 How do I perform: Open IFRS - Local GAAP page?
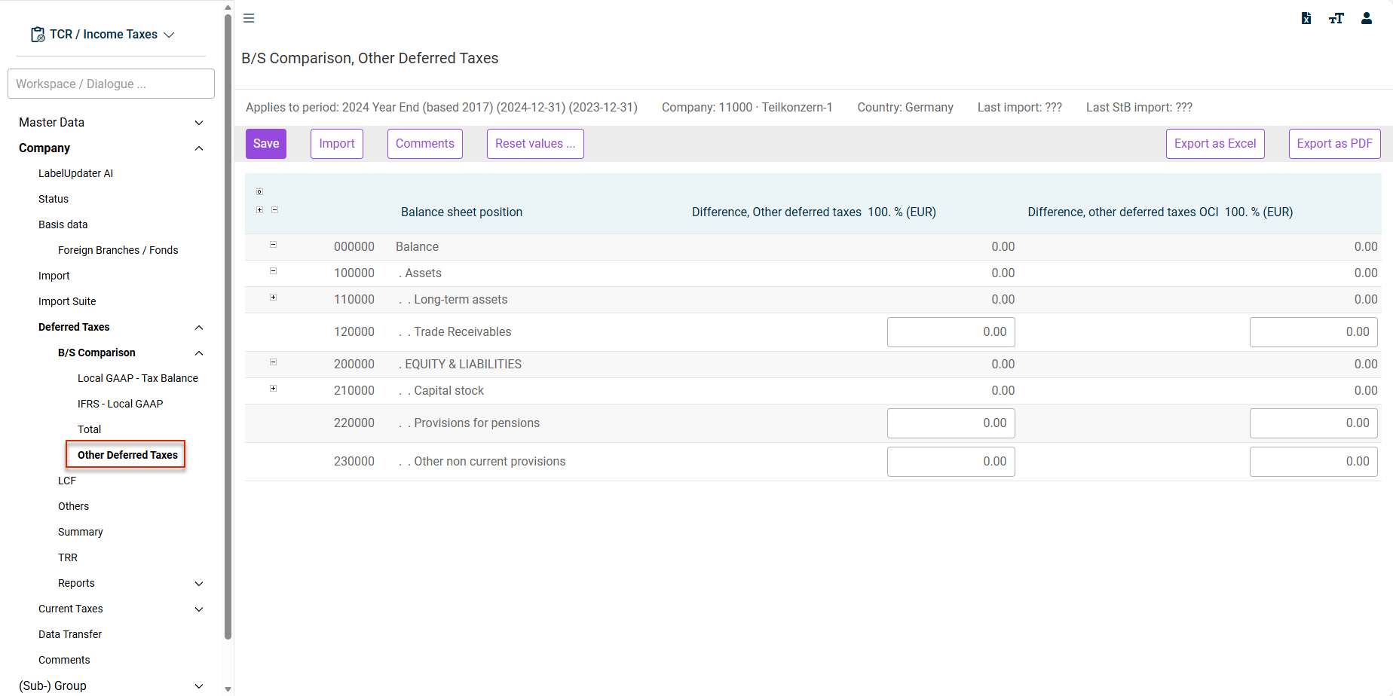click(121, 404)
